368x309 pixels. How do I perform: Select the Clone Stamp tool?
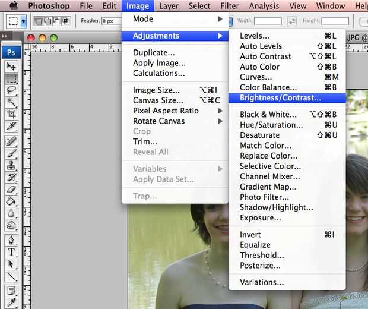click(x=11, y=165)
